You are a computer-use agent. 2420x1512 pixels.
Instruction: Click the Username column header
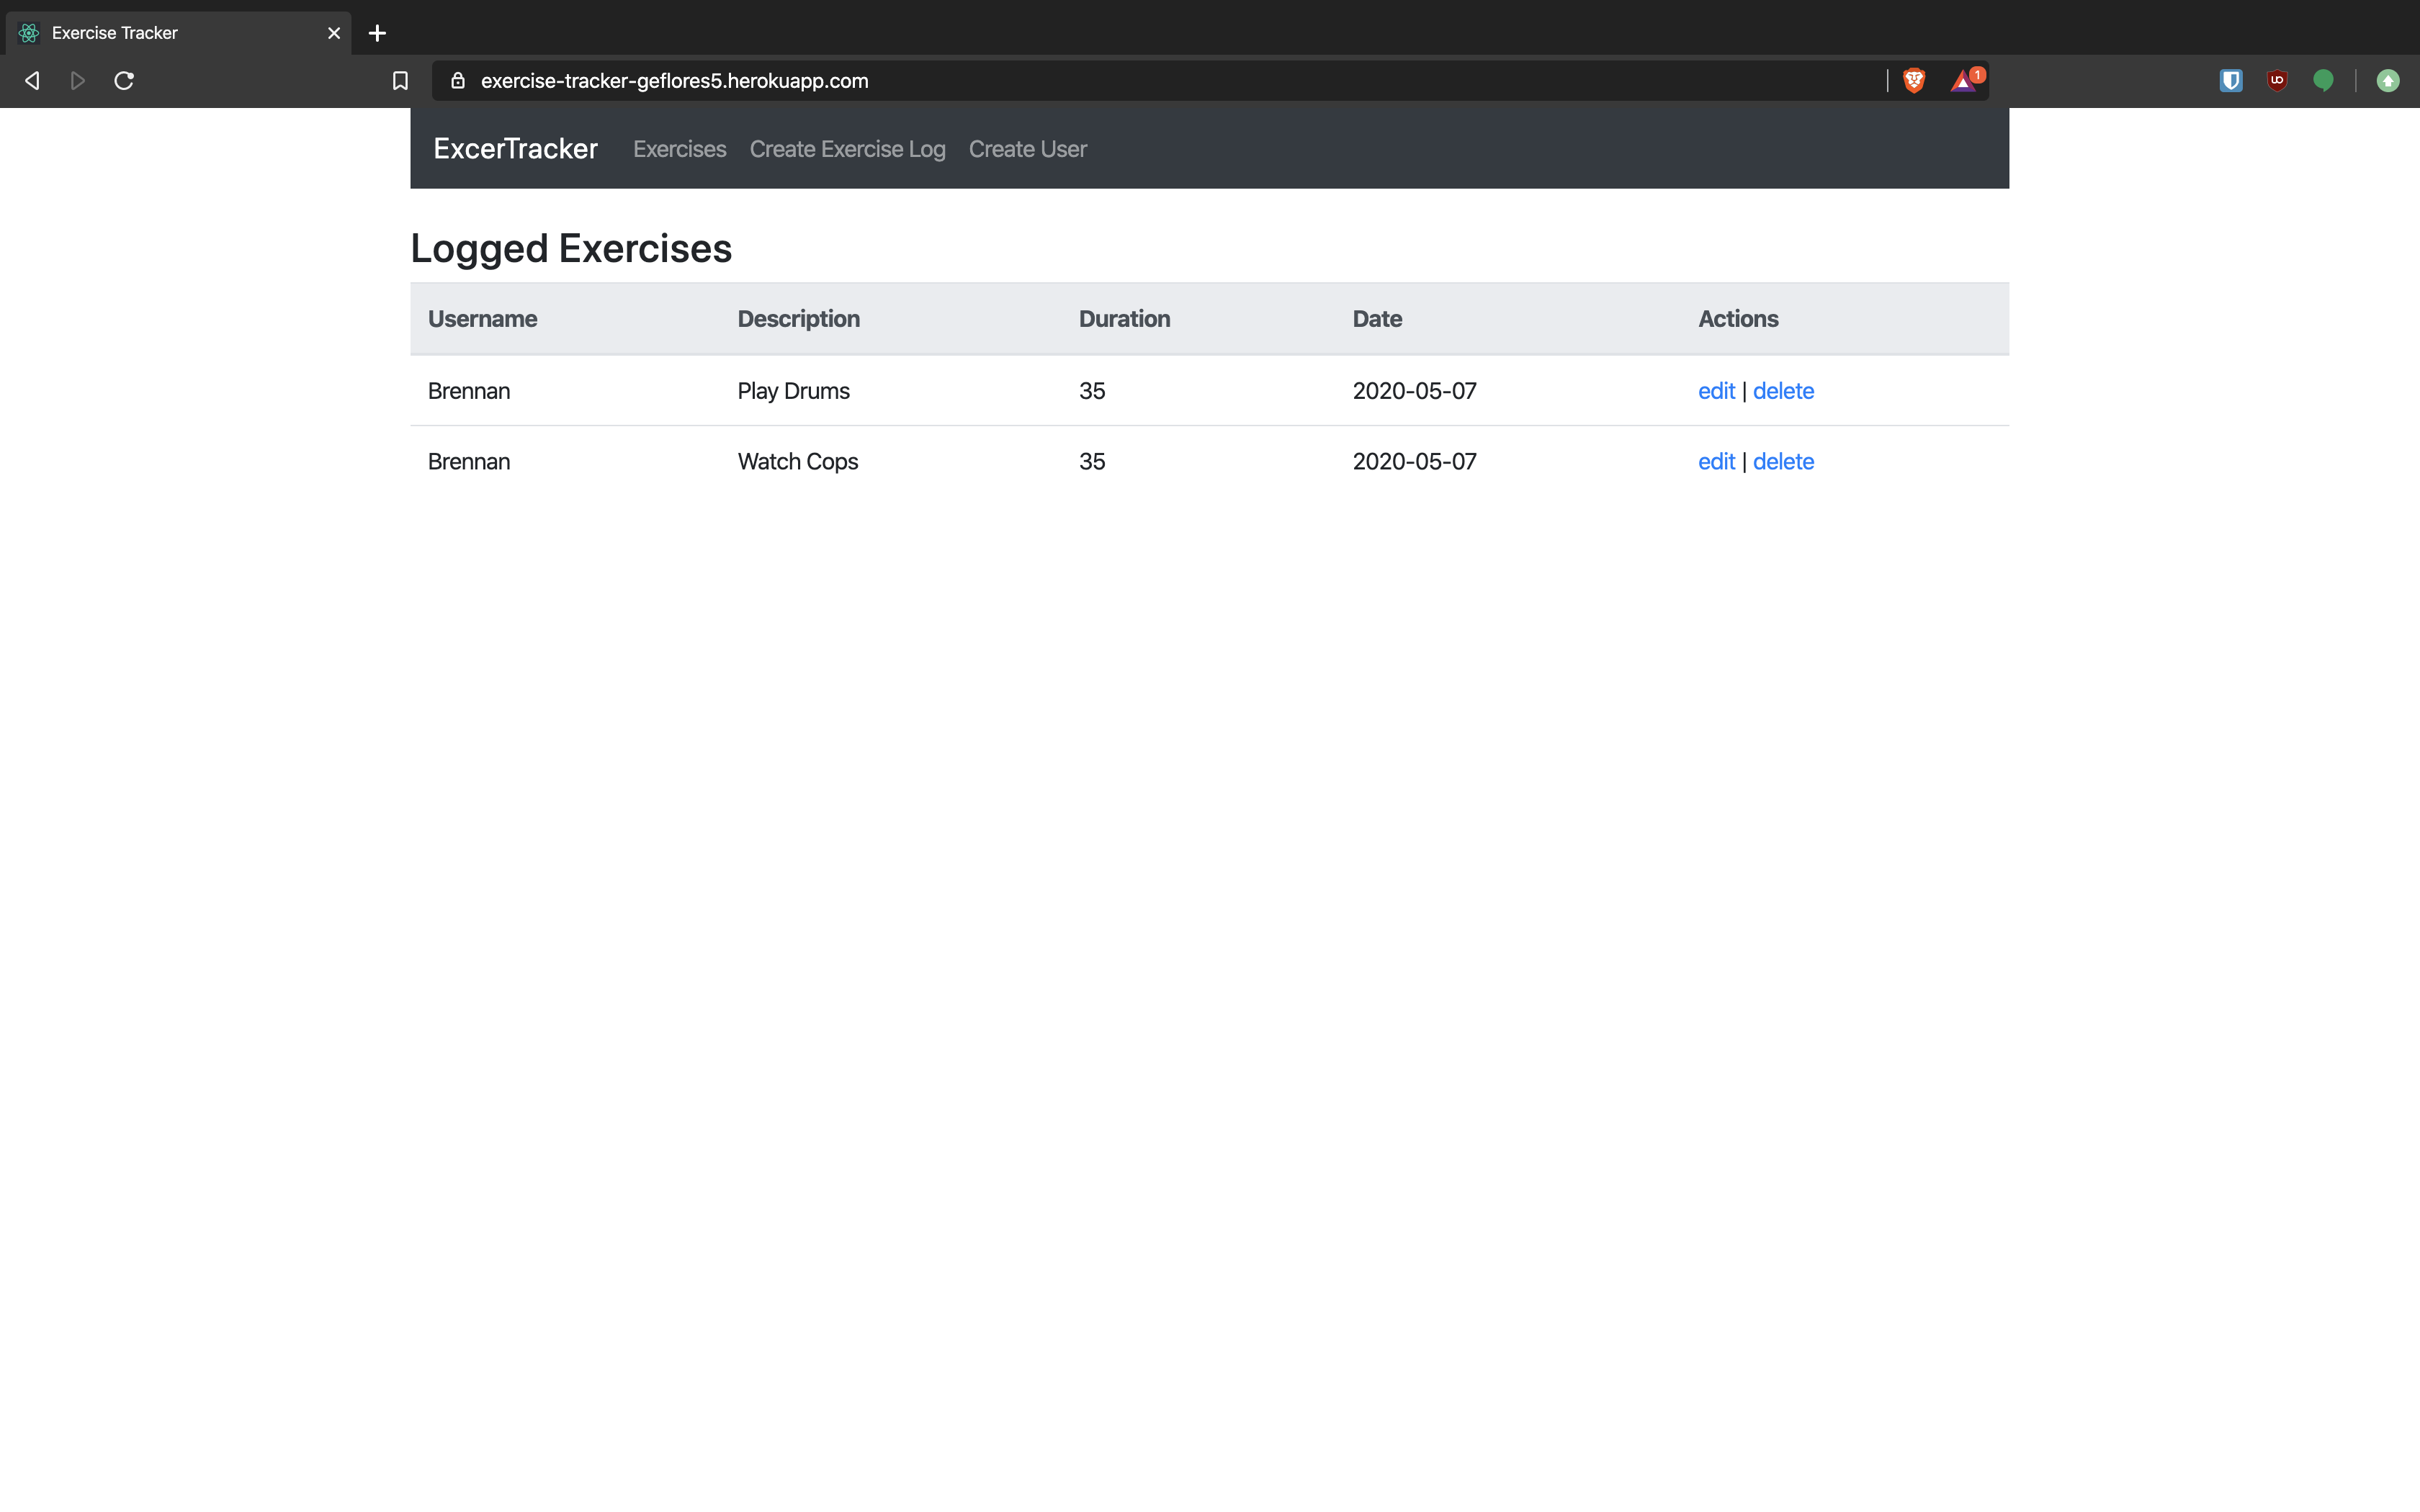tap(482, 319)
